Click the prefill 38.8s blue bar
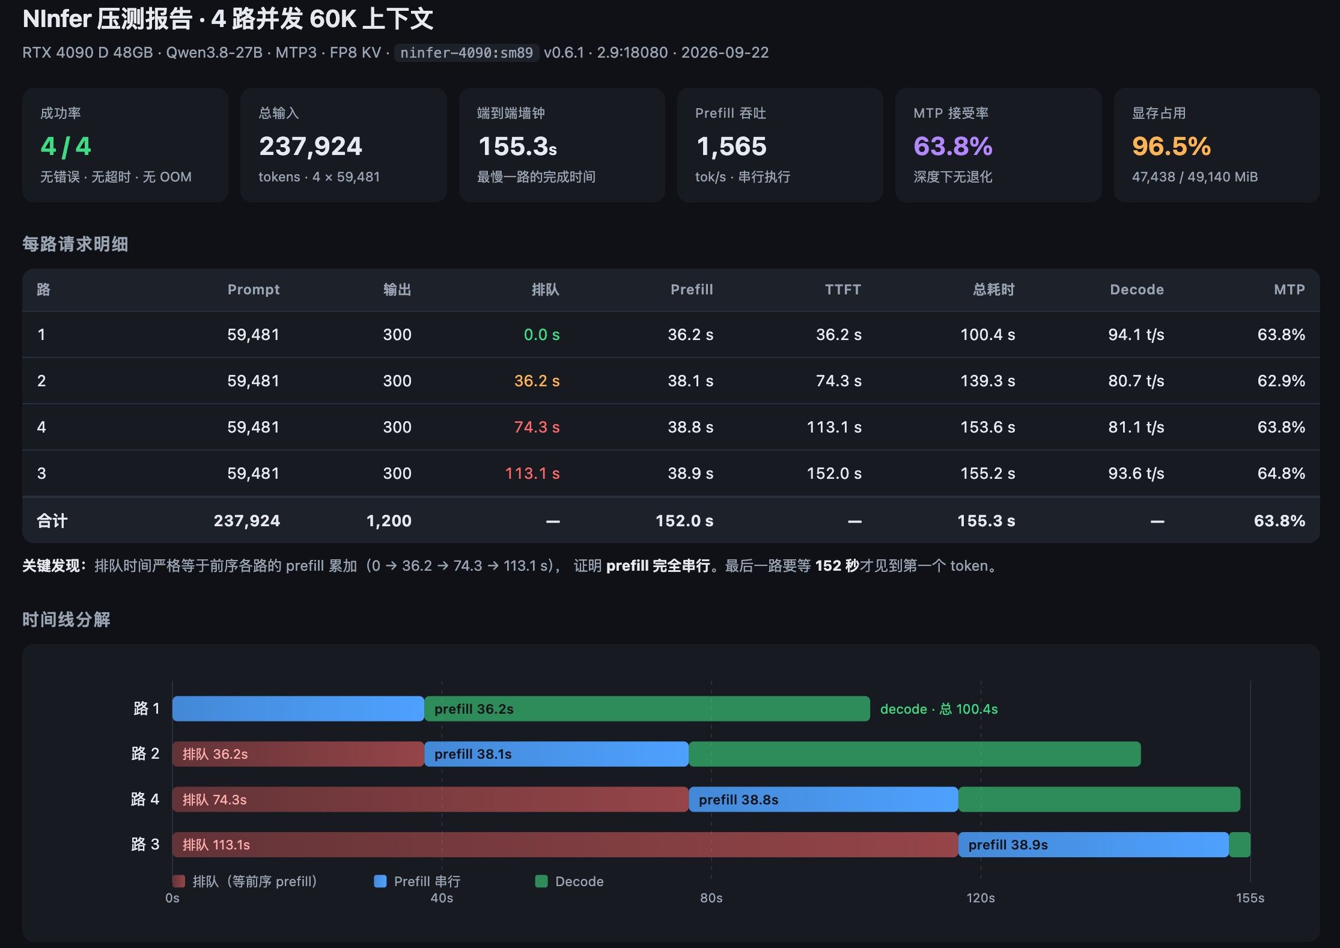Screen dimensions: 1340x948 pyautogui.click(x=823, y=800)
